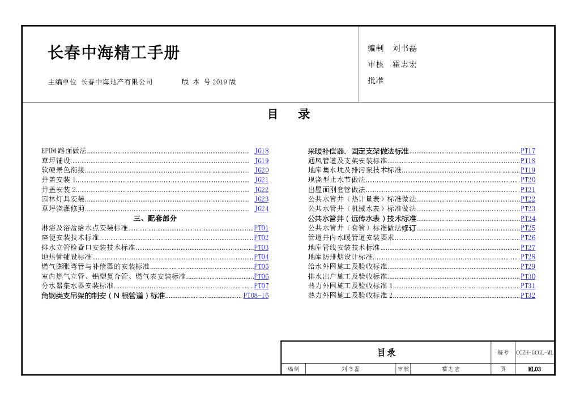Image resolution: width=580 pixels, height=410 pixels.
Task: Select 主编单位 长春中海地产有限公司 text
Action: click(100, 82)
